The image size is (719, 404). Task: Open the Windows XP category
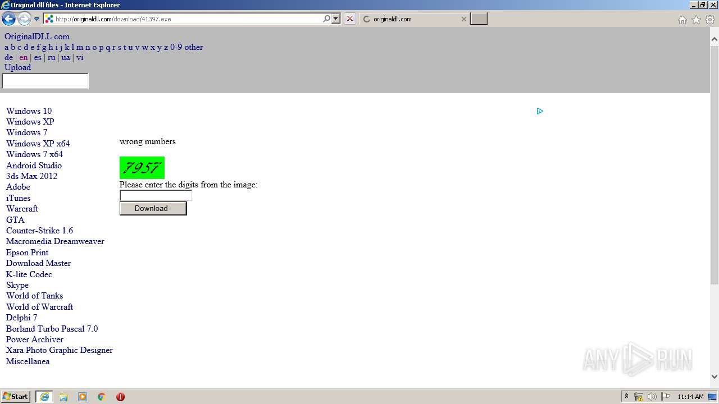30,122
